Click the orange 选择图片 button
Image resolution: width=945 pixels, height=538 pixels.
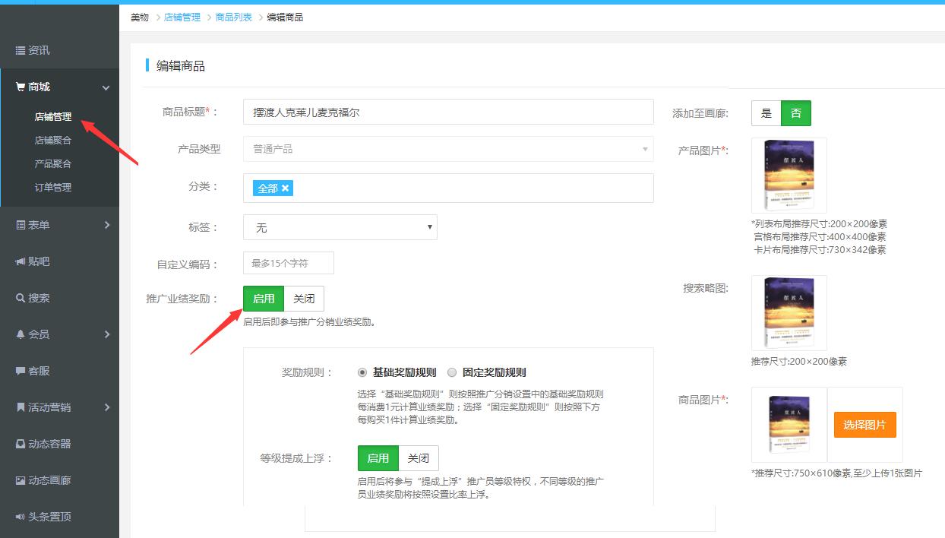pos(864,426)
